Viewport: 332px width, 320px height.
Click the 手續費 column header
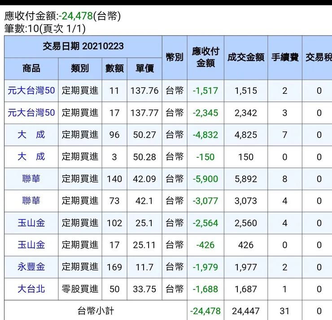285,57
